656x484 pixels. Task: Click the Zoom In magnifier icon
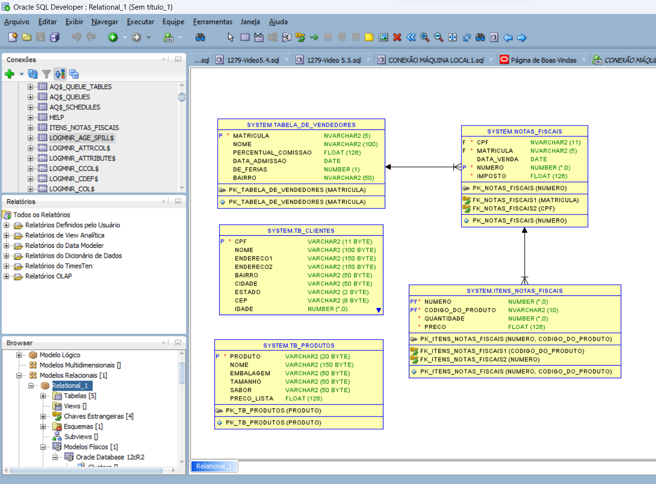coord(425,37)
